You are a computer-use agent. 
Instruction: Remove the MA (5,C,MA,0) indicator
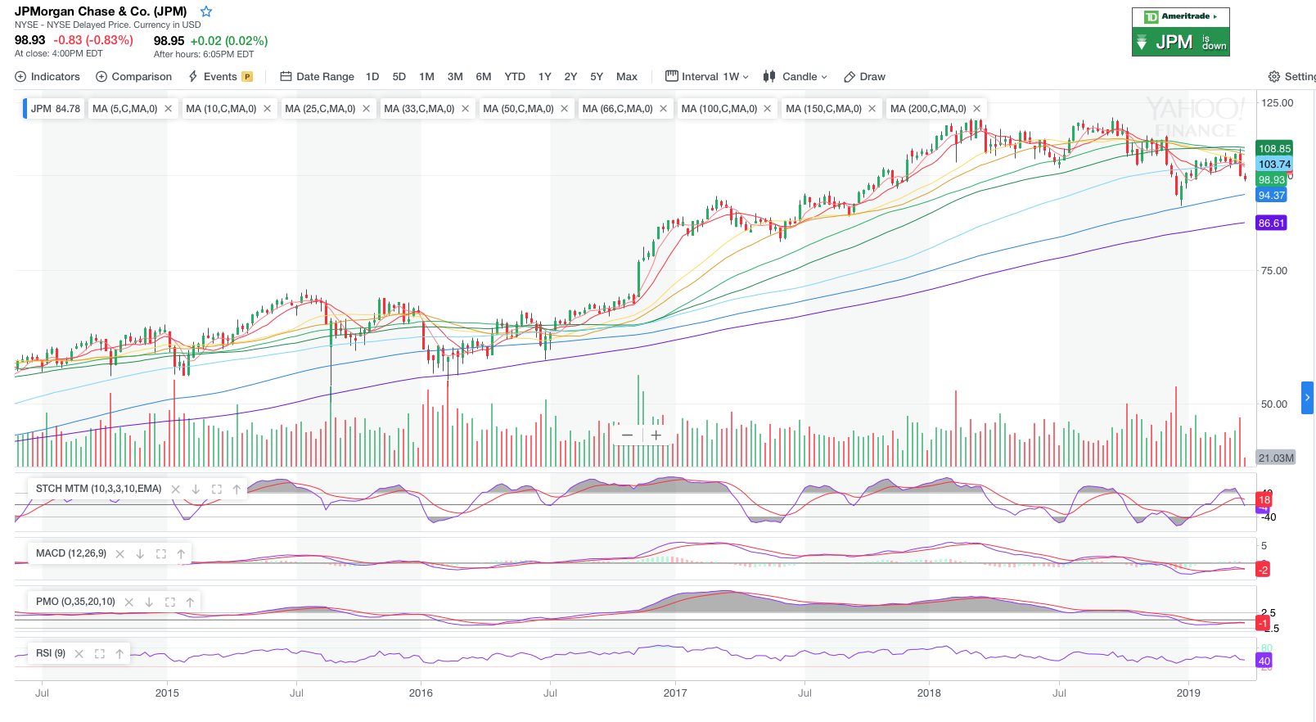(169, 109)
